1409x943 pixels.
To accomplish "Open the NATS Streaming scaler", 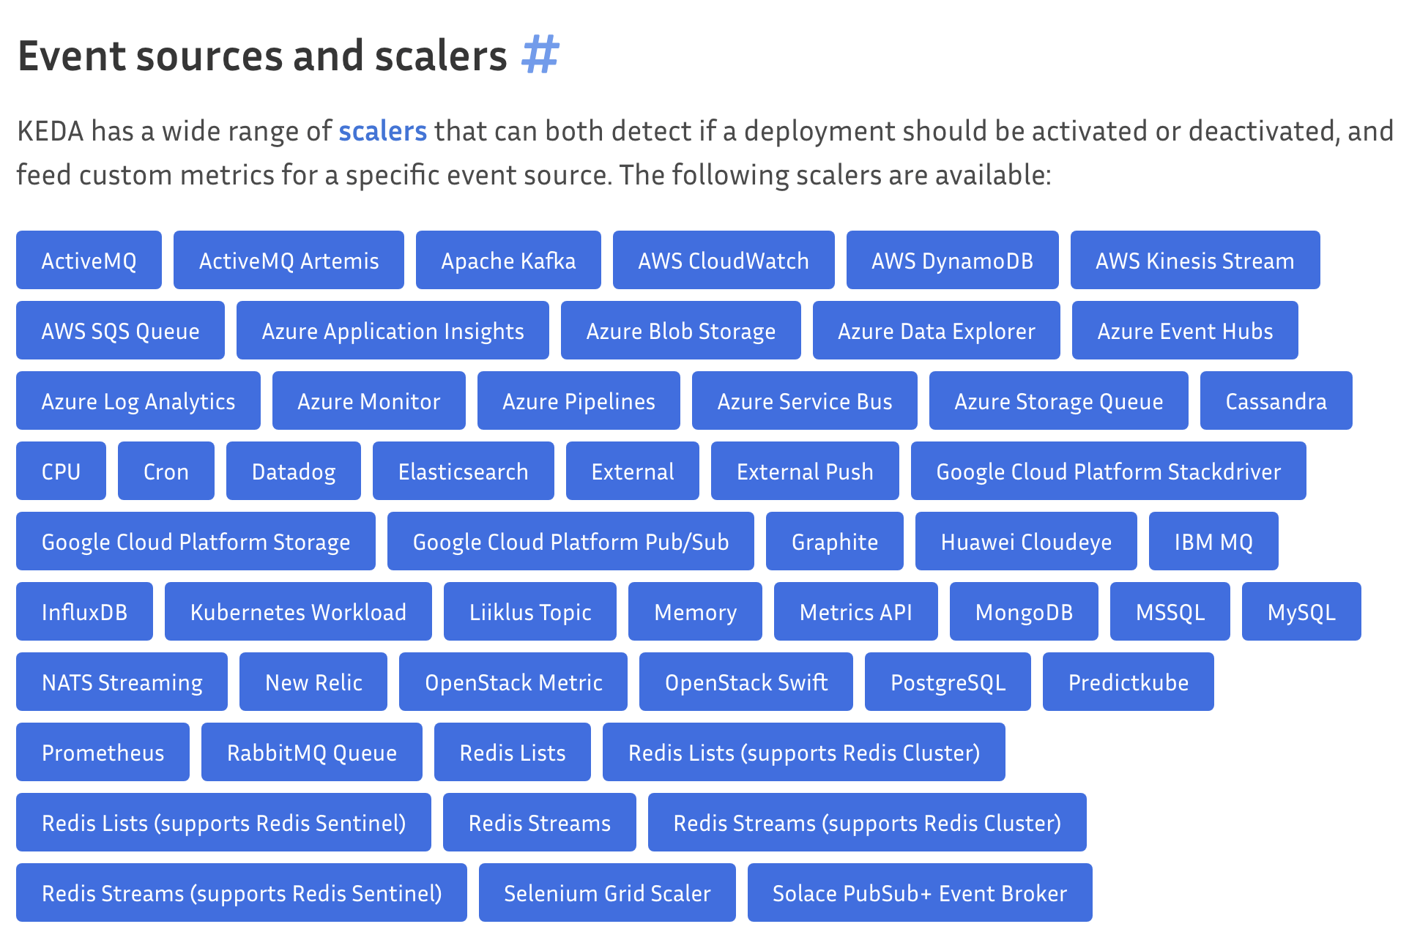I will click(x=122, y=682).
